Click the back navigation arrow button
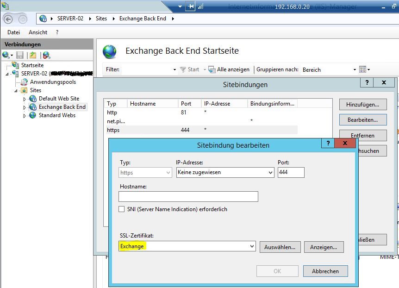 coord(8,19)
